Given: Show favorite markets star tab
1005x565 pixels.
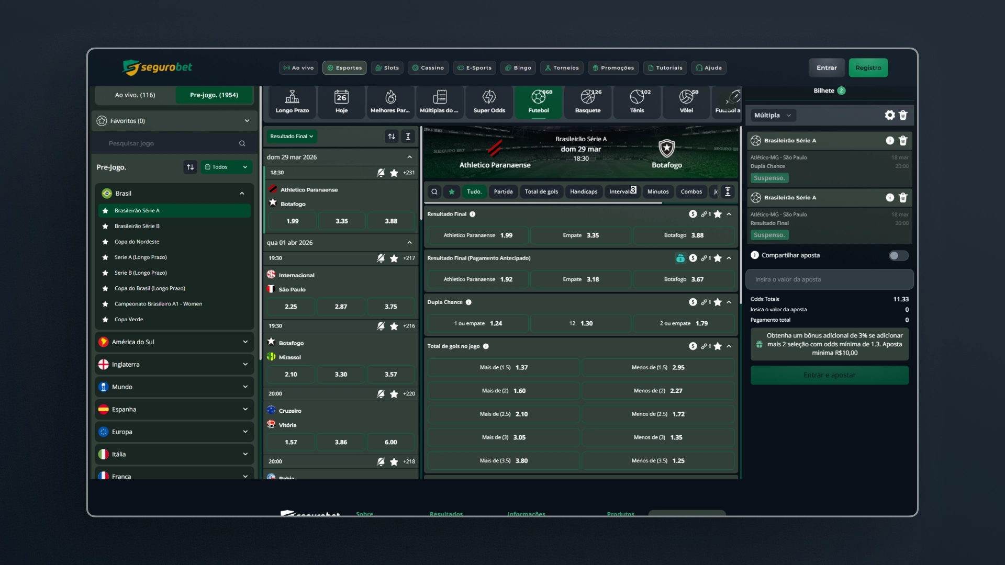Looking at the screenshot, I should pos(452,191).
